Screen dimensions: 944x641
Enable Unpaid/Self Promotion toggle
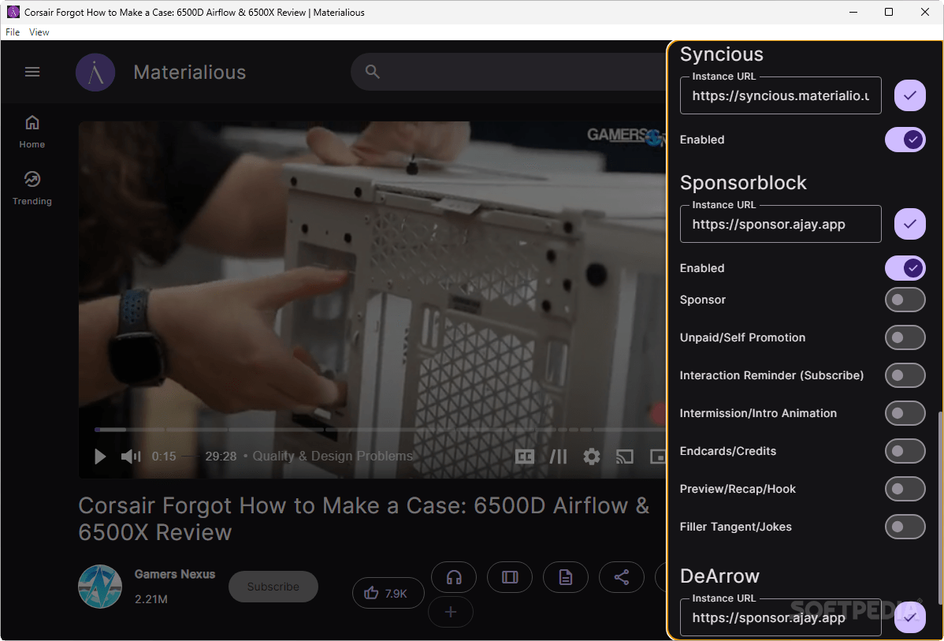coord(905,338)
